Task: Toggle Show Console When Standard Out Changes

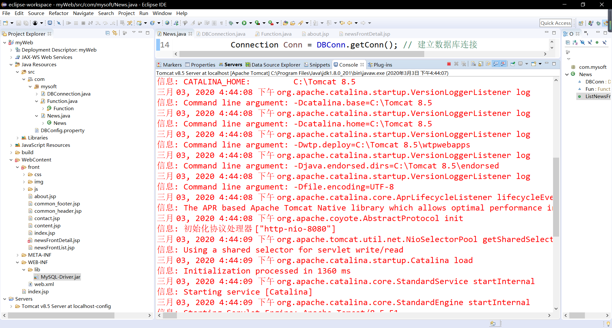Action: click(x=496, y=64)
